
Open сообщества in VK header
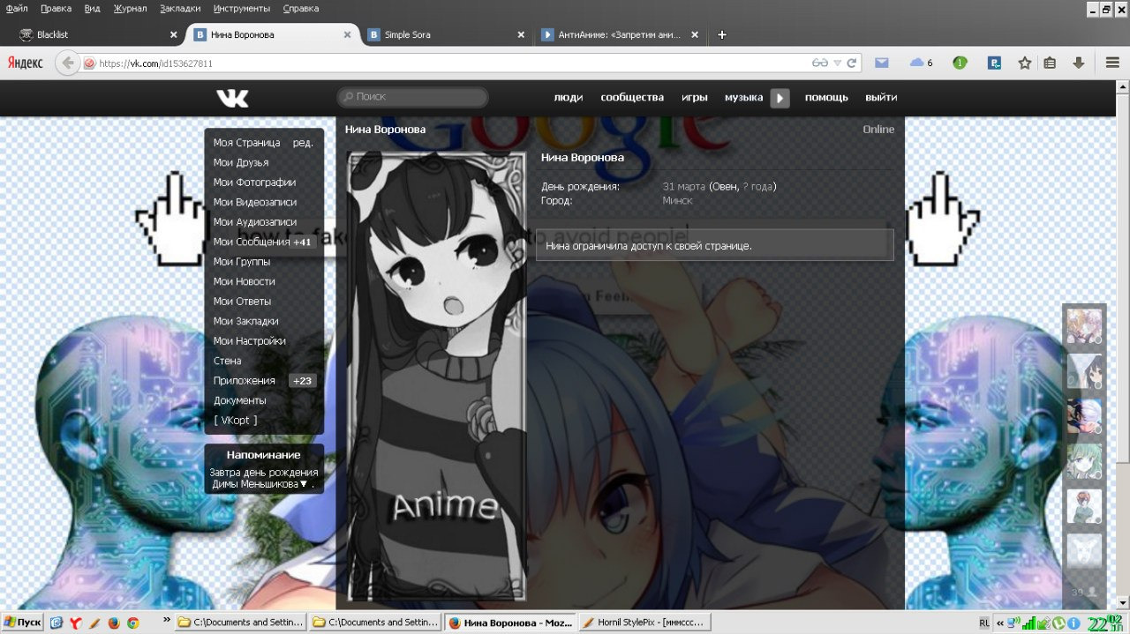632,97
